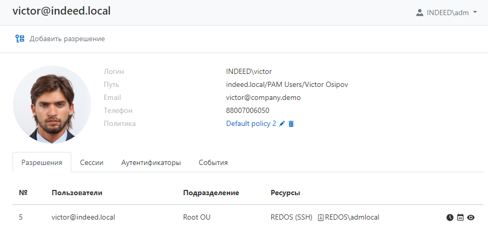This screenshot has height=230, width=488.
Task: Click the account icon before REDOS\admlocal
Action: pos(321,218)
